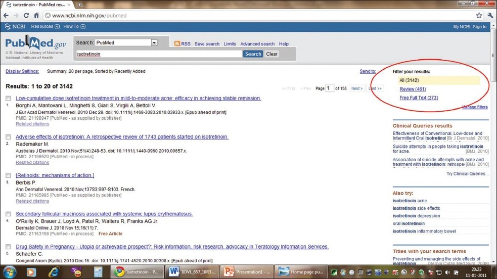Open Advanced search

point(257,44)
